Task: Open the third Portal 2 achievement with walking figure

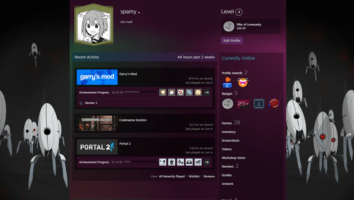Action: (x=181, y=162)
